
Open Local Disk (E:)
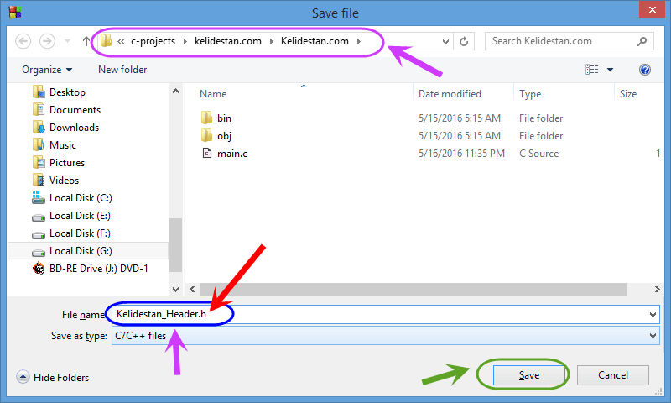80,216
